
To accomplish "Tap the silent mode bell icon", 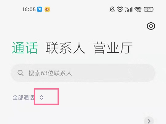I will click(112, 9).
